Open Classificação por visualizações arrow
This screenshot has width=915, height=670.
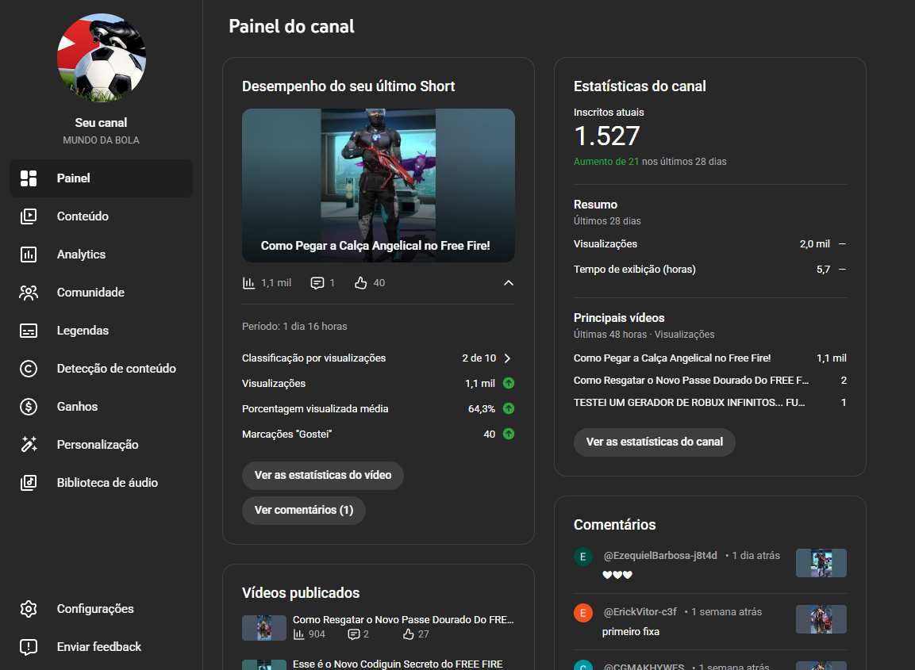508,358
